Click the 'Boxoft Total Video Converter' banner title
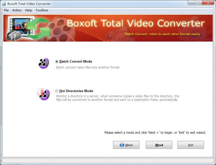Screen dimensions: 216x165 click(x=136, y=23)
